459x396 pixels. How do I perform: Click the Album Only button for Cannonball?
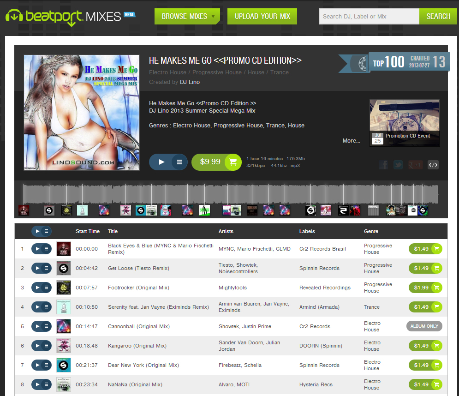(x=424, y=326)
